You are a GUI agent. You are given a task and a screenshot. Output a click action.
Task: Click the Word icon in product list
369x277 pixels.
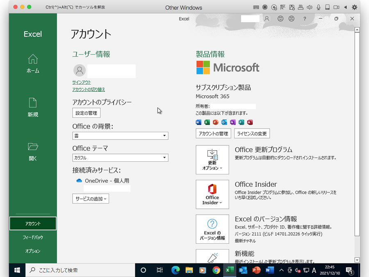pos(198,122)
